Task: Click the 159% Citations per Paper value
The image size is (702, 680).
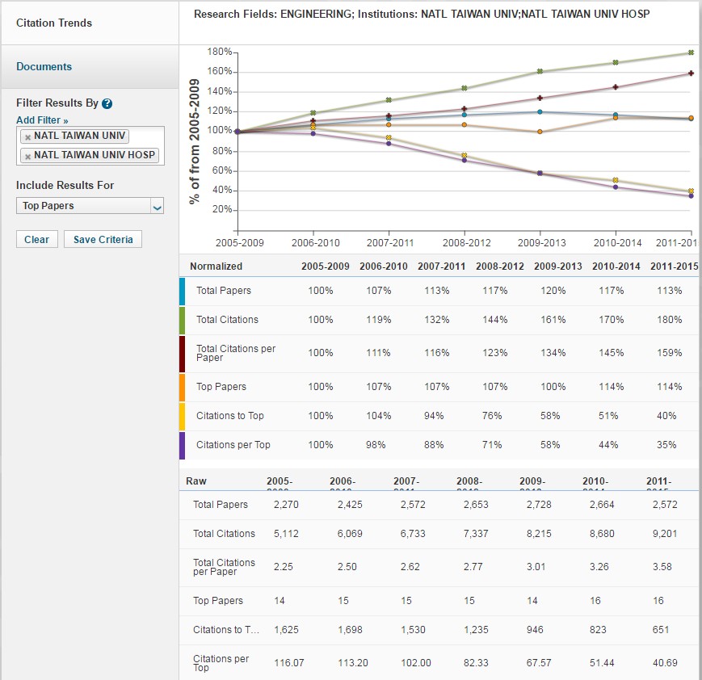Action: 670,353
